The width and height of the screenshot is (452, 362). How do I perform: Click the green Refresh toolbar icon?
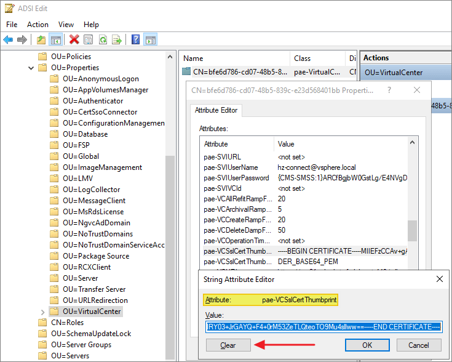point(103,39)
